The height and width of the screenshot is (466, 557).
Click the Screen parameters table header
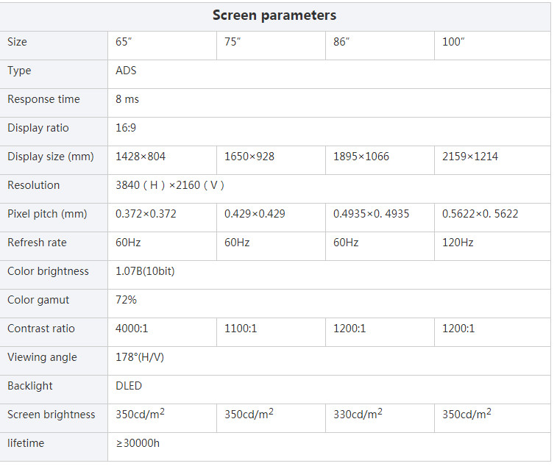click(274, 15)
